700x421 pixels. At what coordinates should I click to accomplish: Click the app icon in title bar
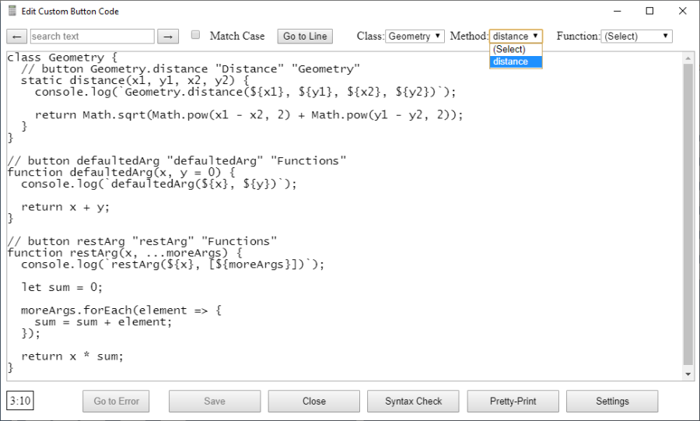click(12, 12)
